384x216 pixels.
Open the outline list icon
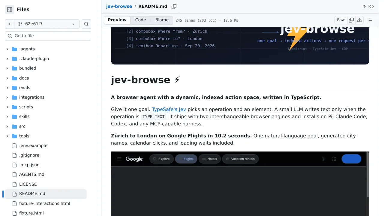[x=370, y=20]
